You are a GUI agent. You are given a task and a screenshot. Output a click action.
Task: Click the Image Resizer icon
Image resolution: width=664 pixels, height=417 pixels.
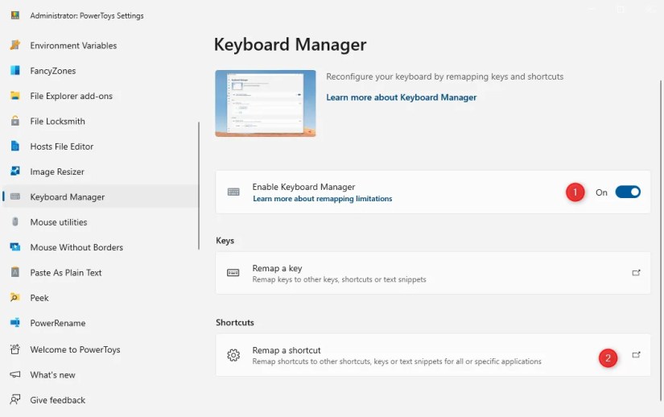14,171
